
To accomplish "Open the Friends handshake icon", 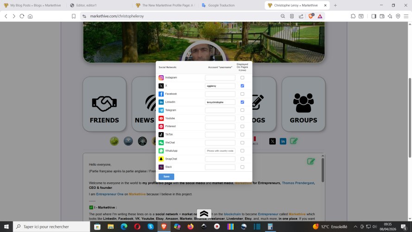I will point(104,103).
